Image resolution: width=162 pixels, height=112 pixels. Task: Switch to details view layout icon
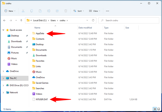[x=155, y=109]
